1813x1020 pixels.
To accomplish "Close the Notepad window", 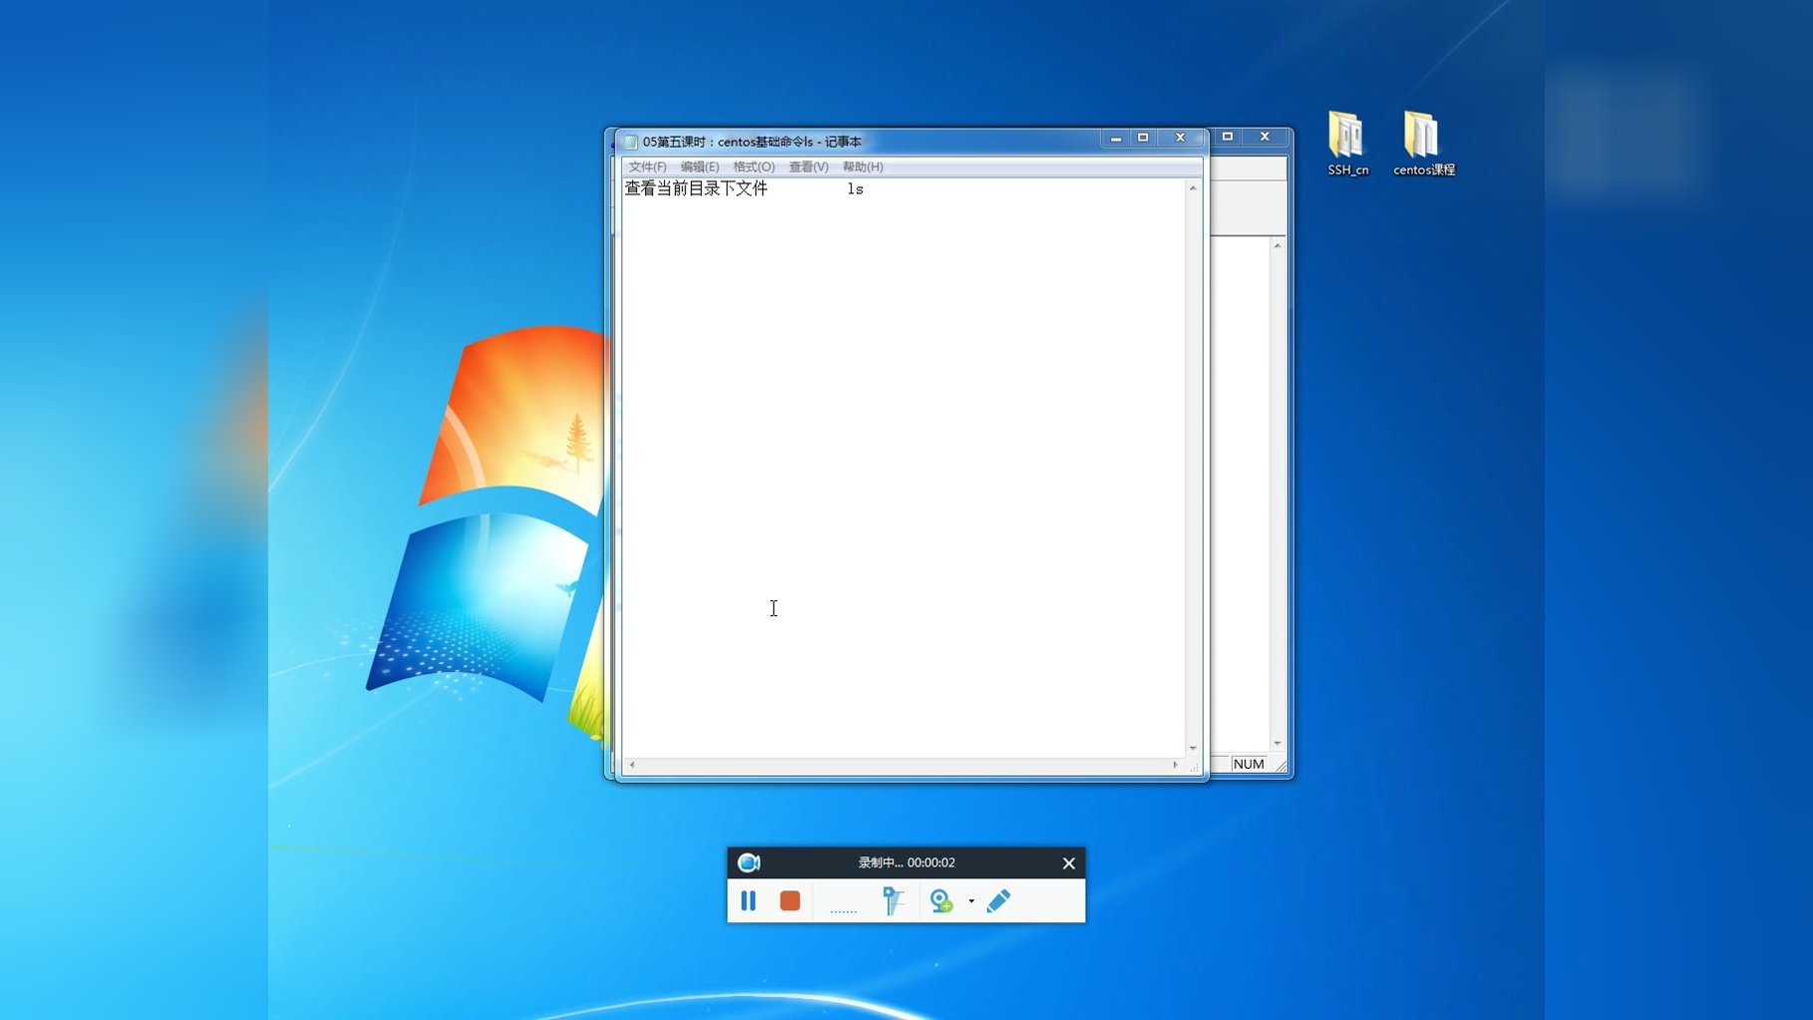I will point(1180,138).
